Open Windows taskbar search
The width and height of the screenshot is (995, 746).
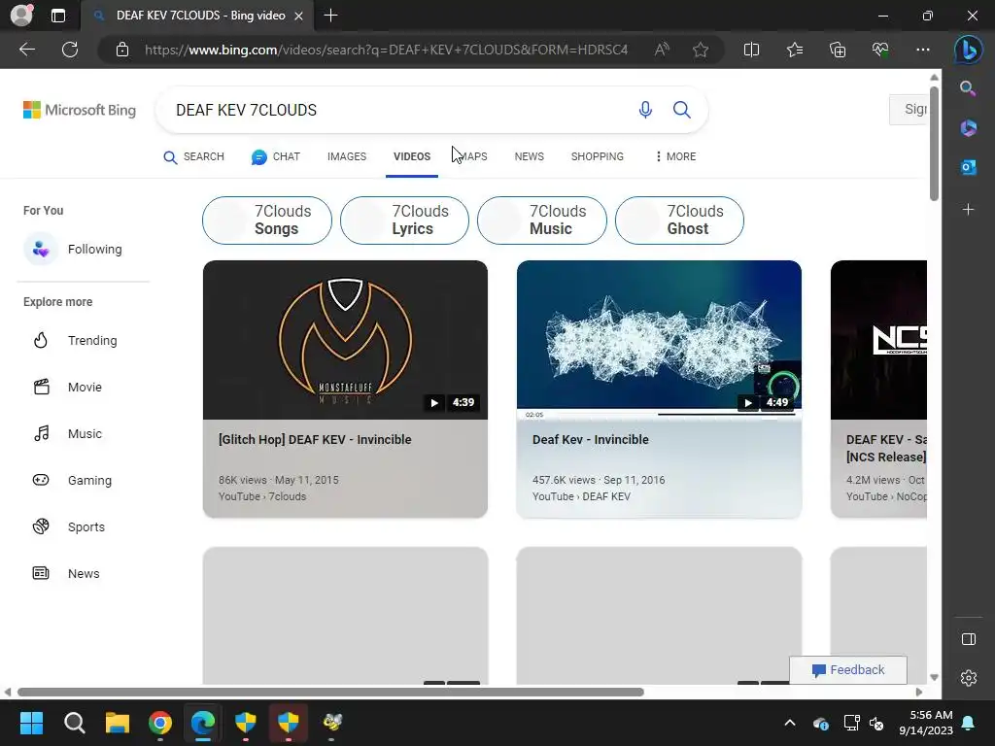click(74, 723)
